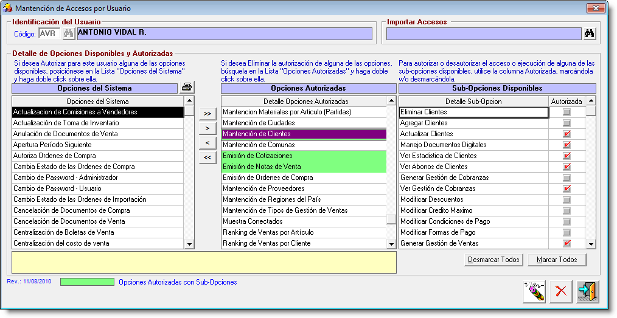Select Emisión de Cotizaciones green row
Image resolution: width=617 pixels, height=318 pixels.
304,156
